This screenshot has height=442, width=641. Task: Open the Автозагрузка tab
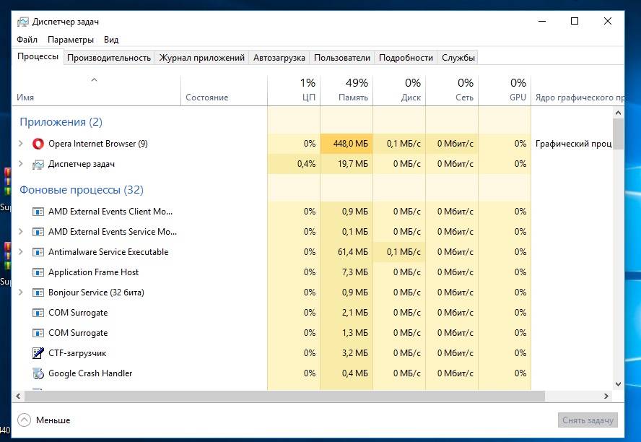[x=279, y=58]
